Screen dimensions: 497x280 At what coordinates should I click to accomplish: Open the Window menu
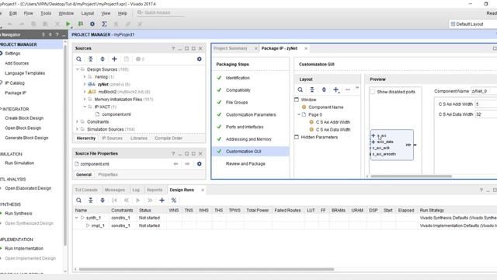66,13
